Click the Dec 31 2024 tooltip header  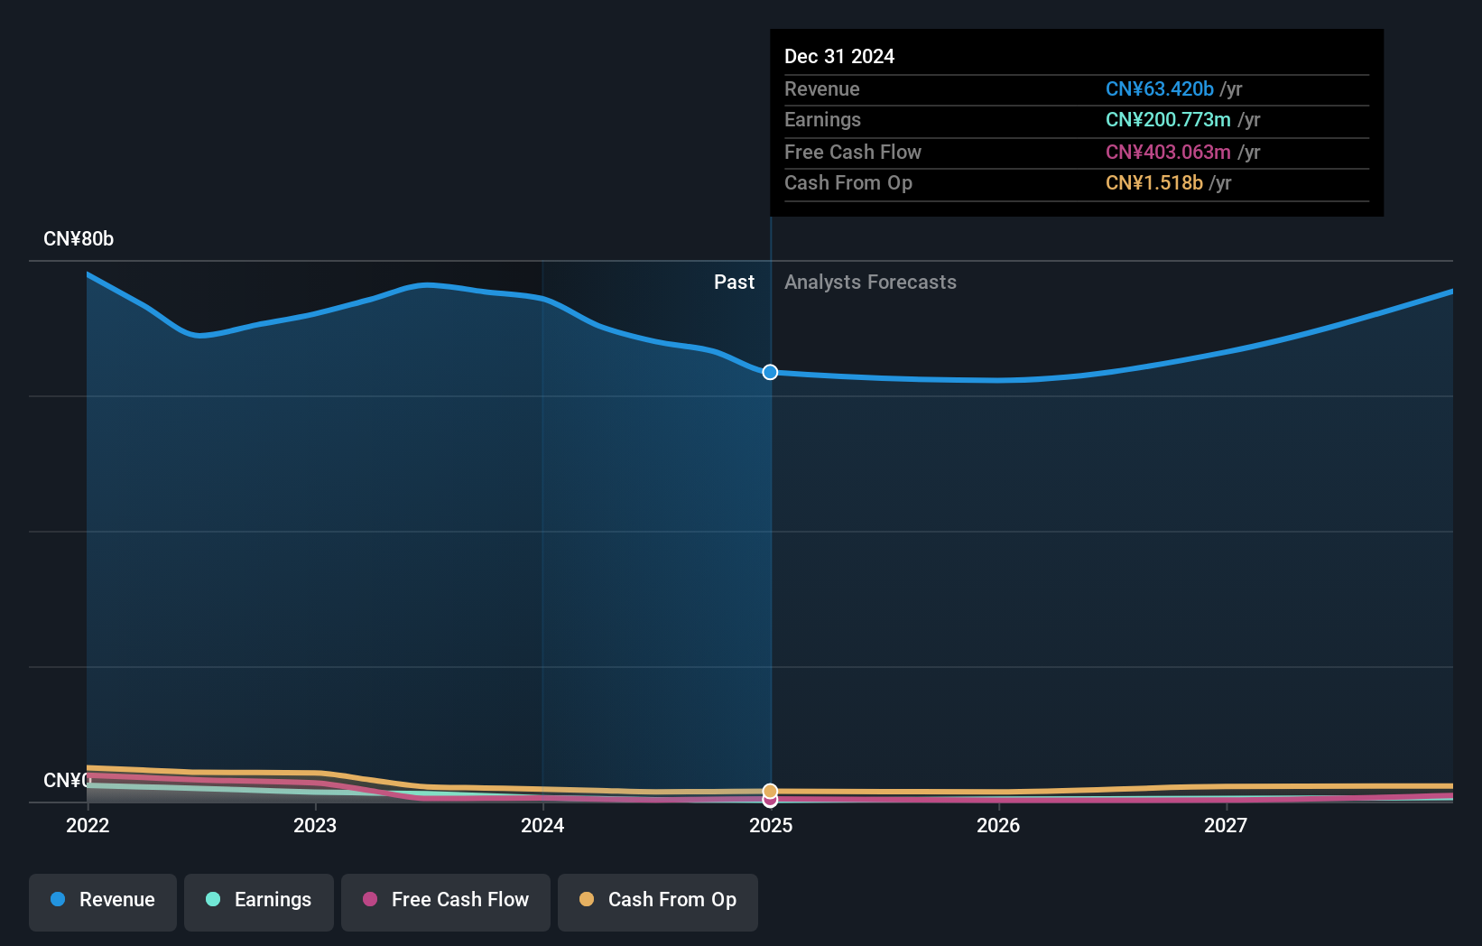pyautogui.click(x=839, y=56)
